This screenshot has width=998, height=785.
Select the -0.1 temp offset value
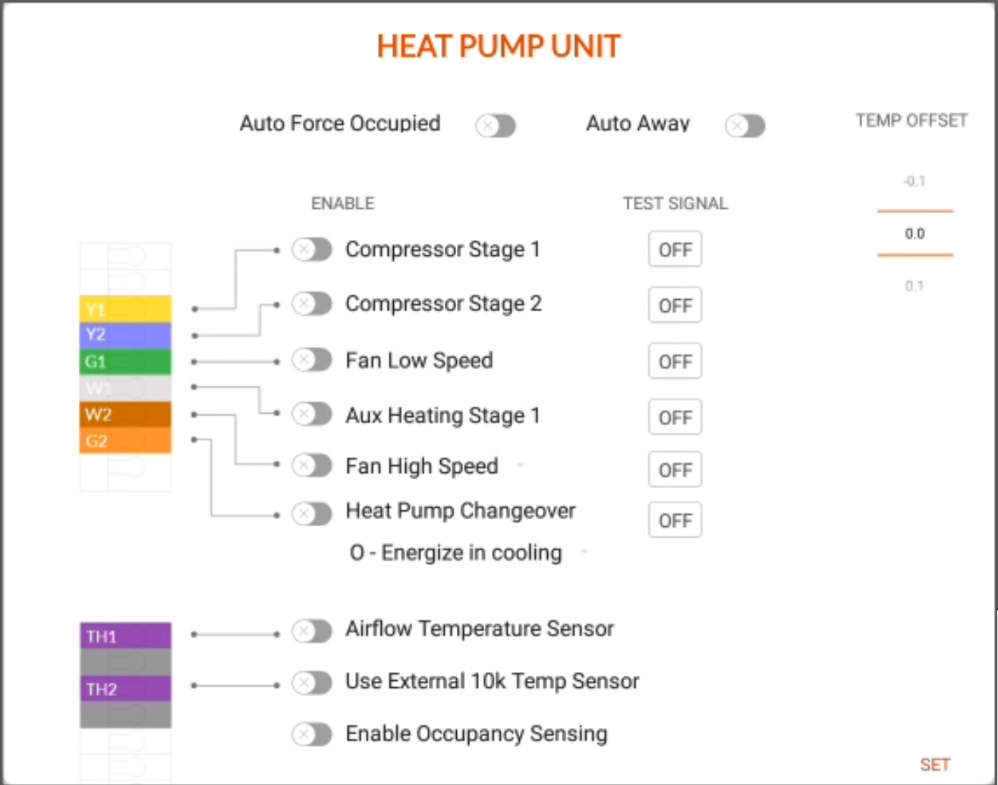pyautogui.click(x=915, y=181)
